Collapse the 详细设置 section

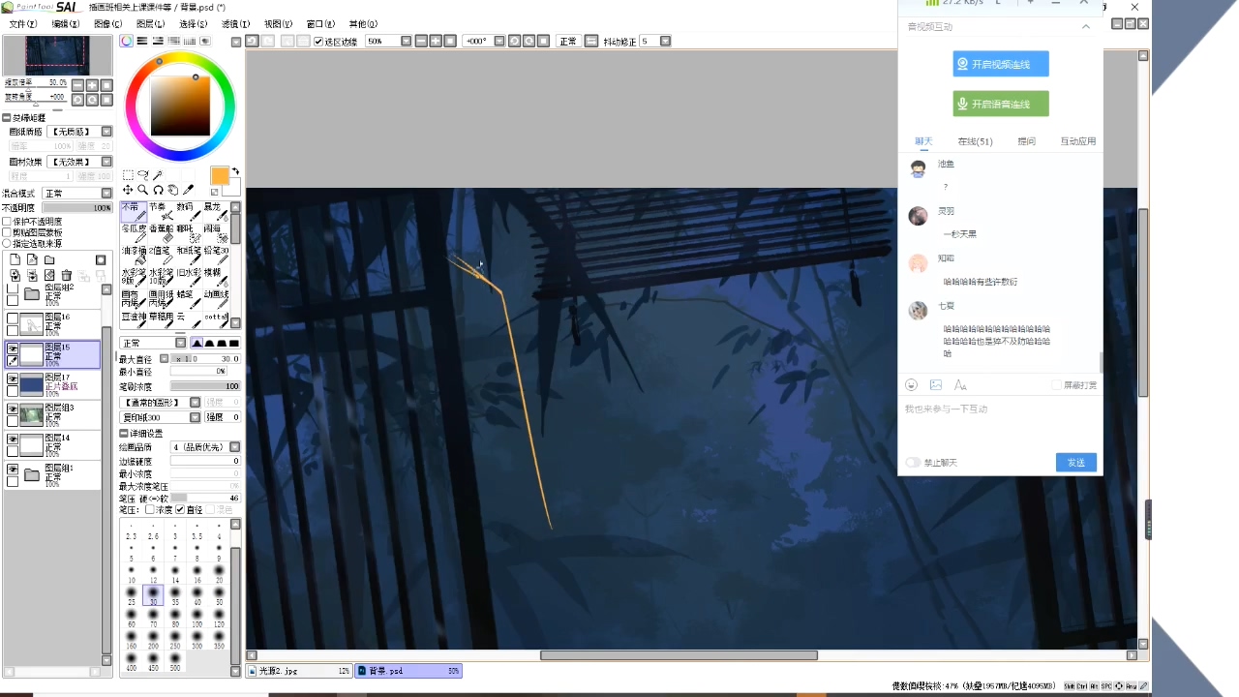click(x=124, y=433)
